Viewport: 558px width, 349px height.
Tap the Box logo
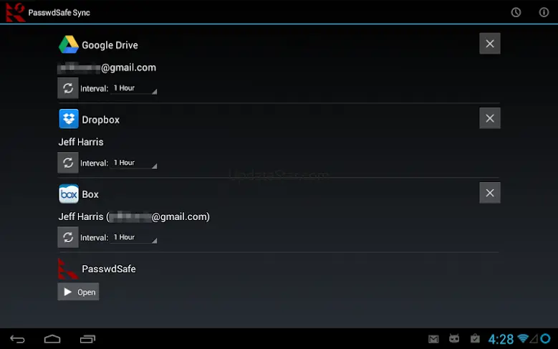69,193
